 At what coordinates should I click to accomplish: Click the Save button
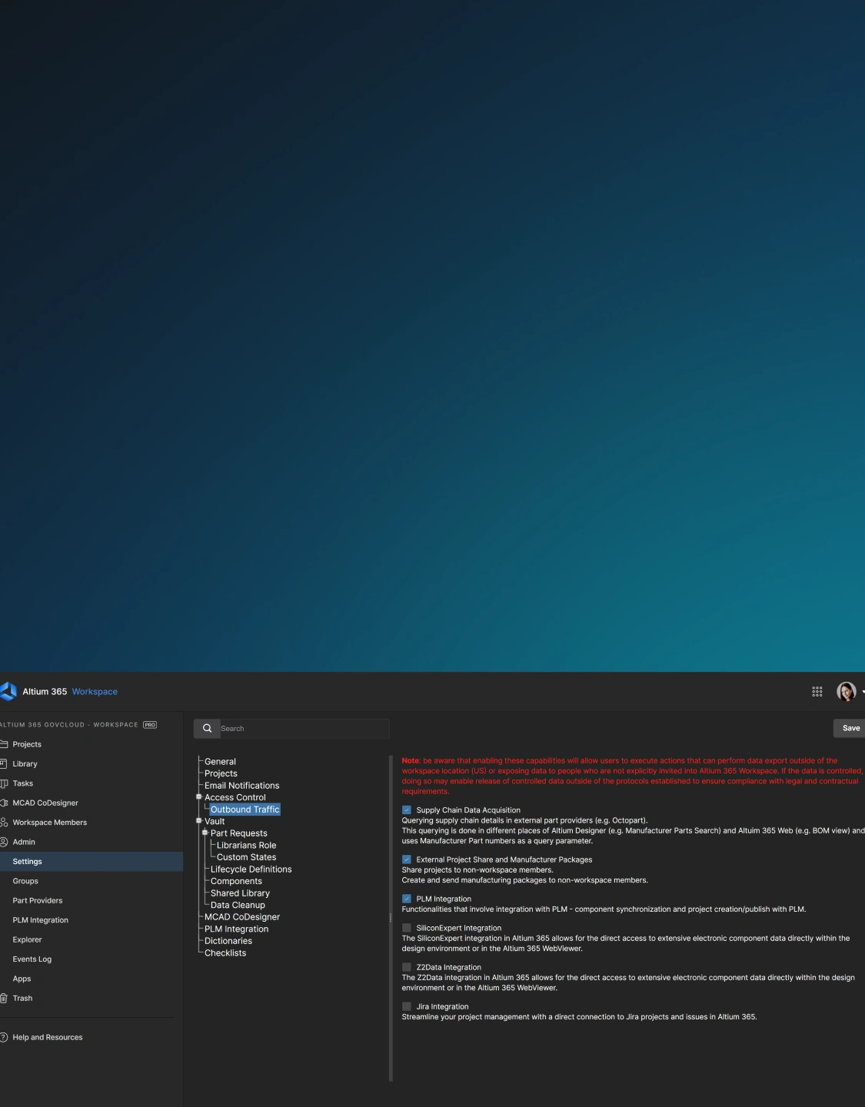coord(850,728)
